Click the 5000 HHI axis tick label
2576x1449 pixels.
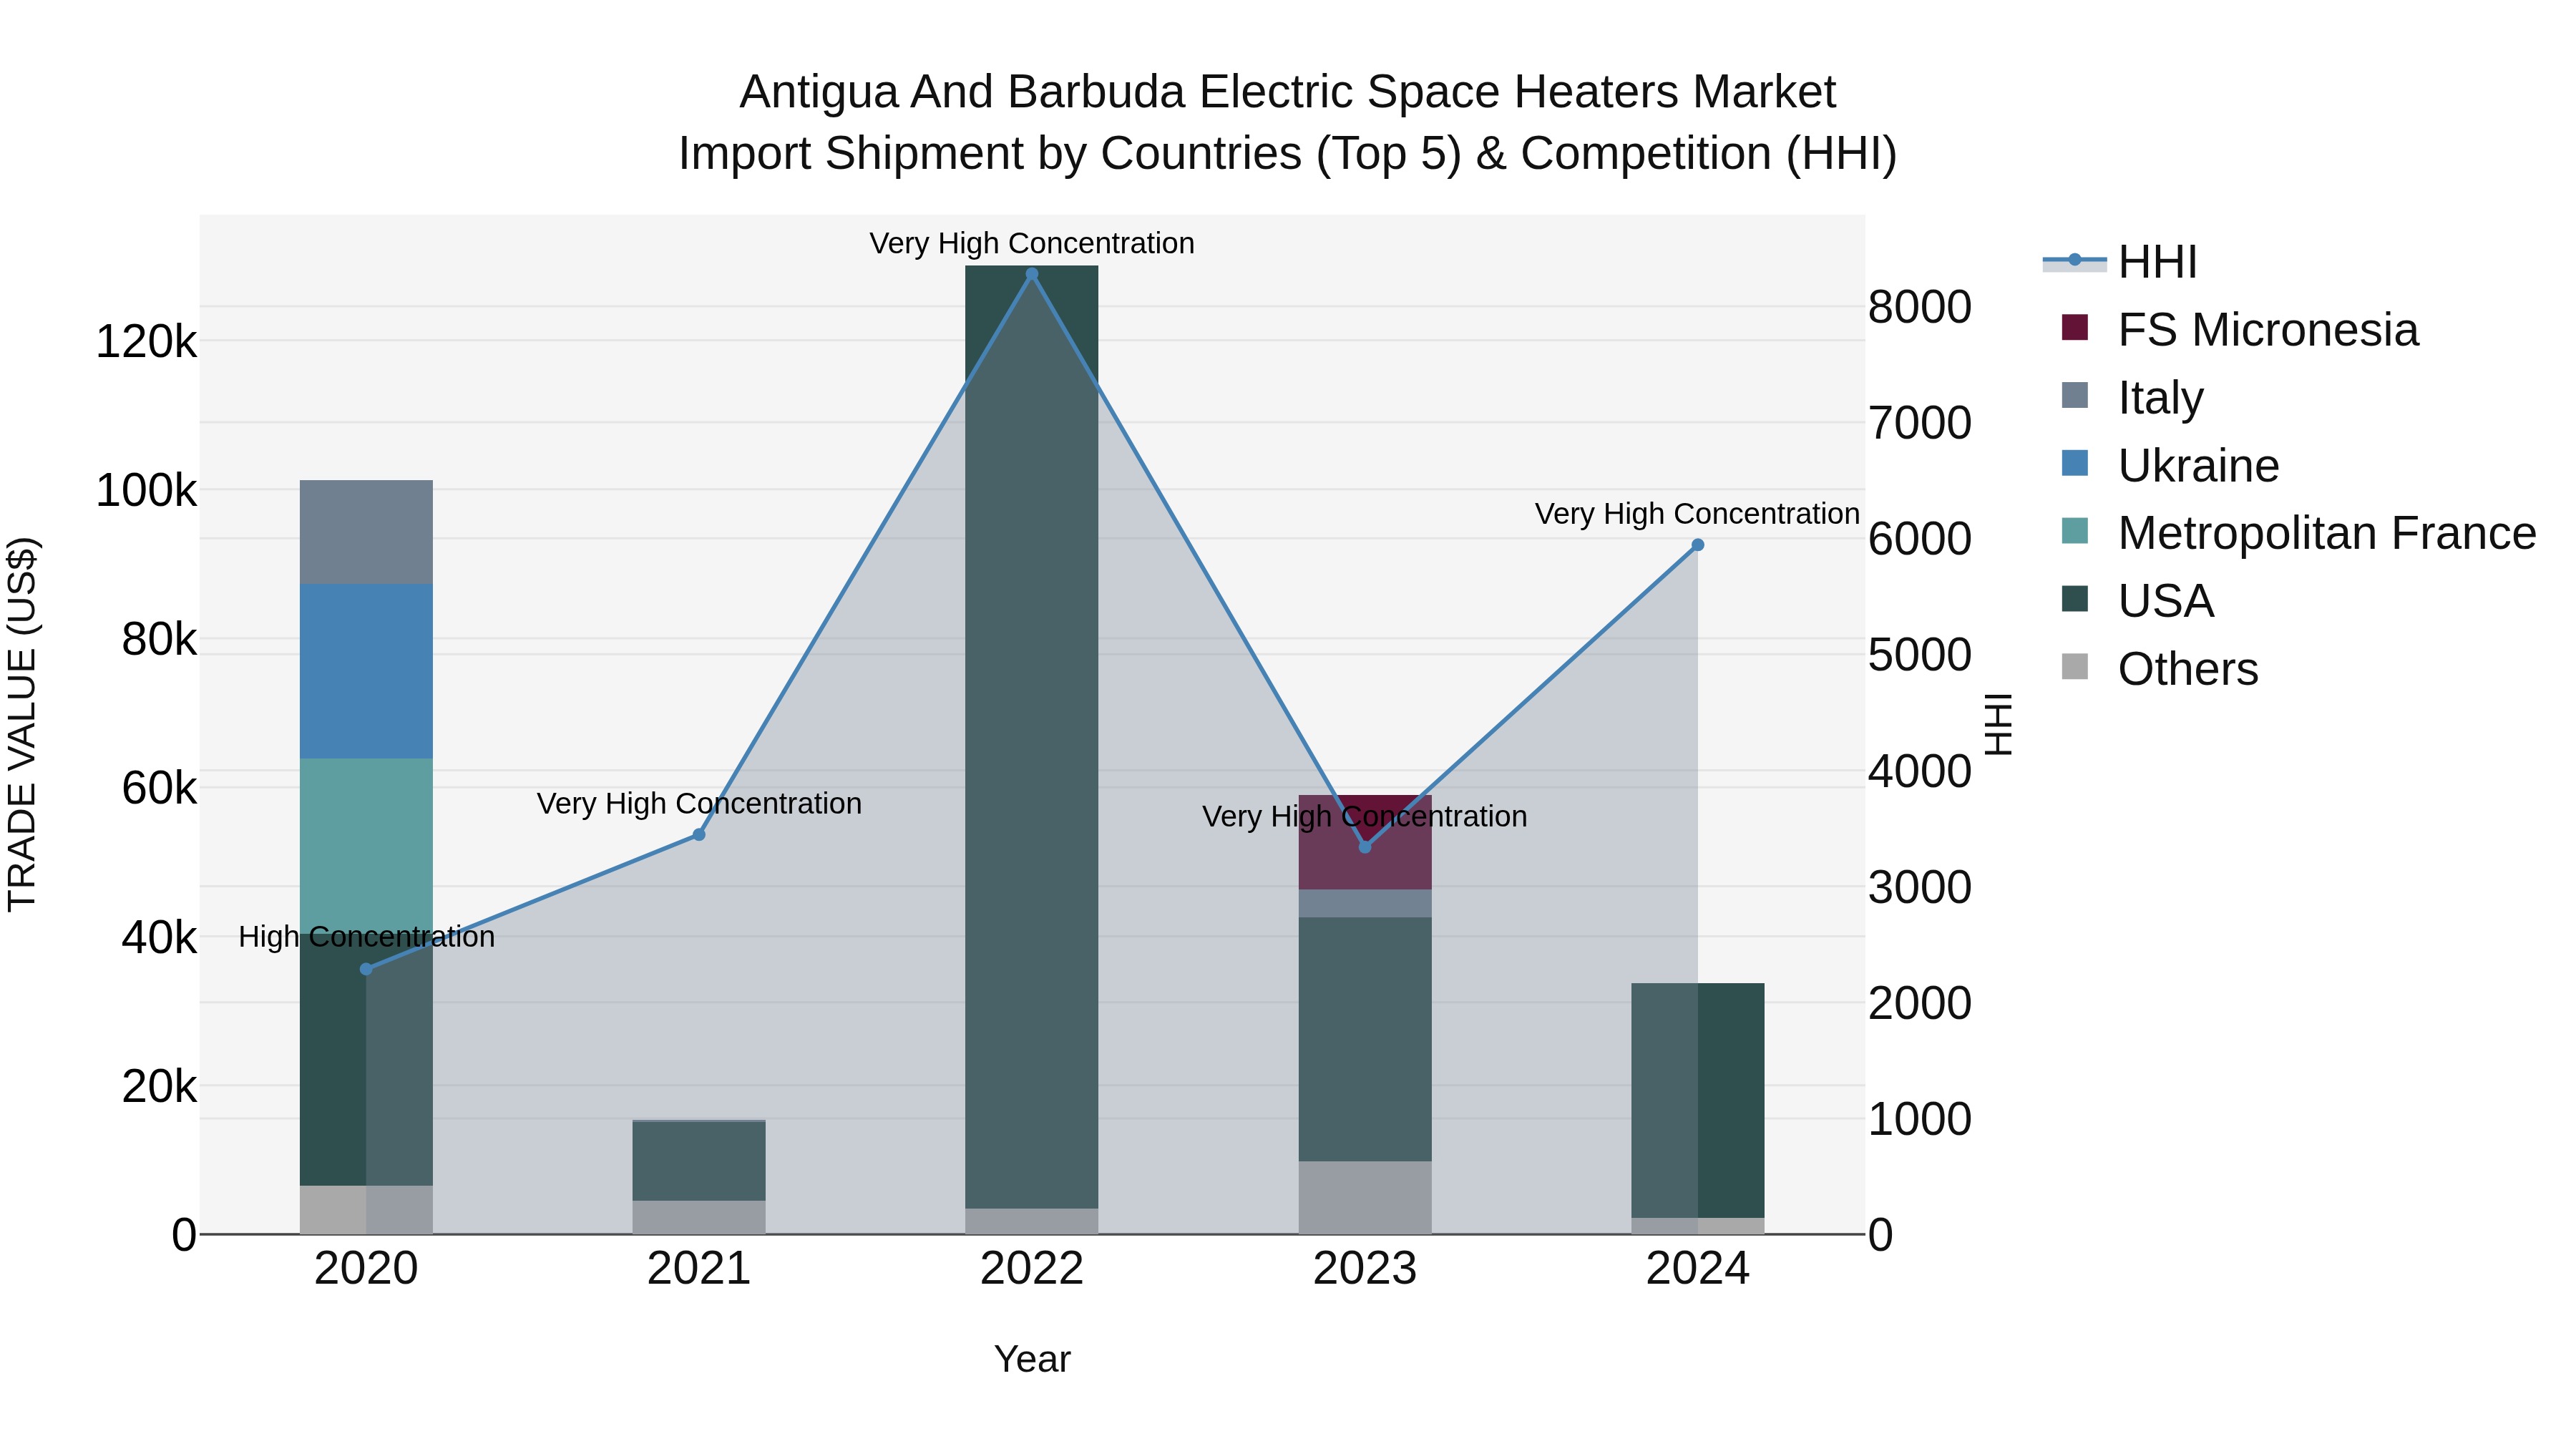tap(1920, 655)
